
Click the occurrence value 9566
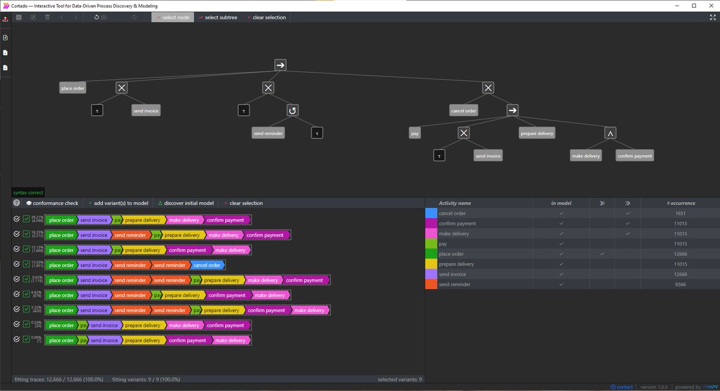pos(680,284)
